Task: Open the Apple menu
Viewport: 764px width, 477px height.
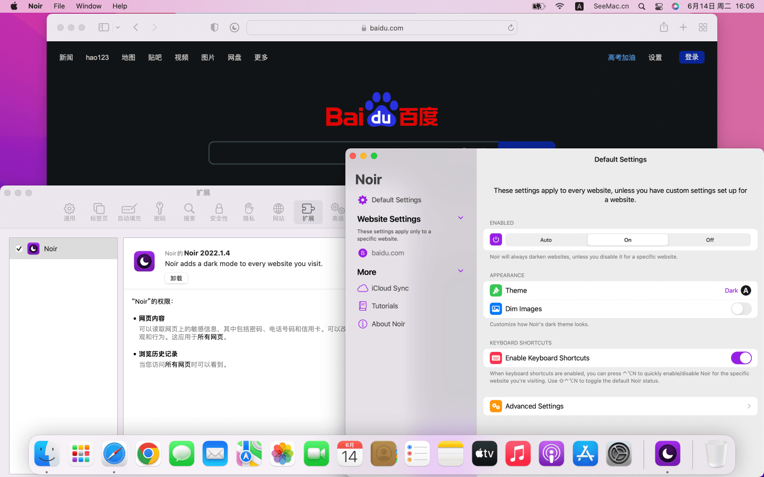Action: tap(14, 6)
